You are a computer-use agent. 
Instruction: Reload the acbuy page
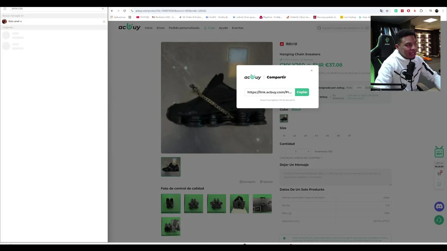tap(124, 11)
